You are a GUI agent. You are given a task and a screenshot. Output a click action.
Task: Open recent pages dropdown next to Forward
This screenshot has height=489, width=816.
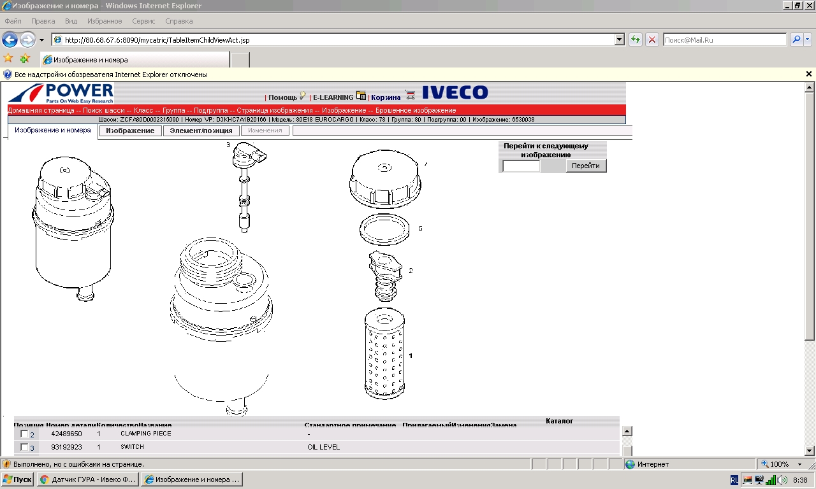tap(41, 39)
